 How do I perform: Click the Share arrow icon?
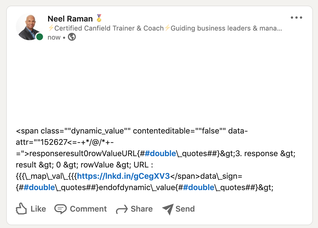coord(122,209)
